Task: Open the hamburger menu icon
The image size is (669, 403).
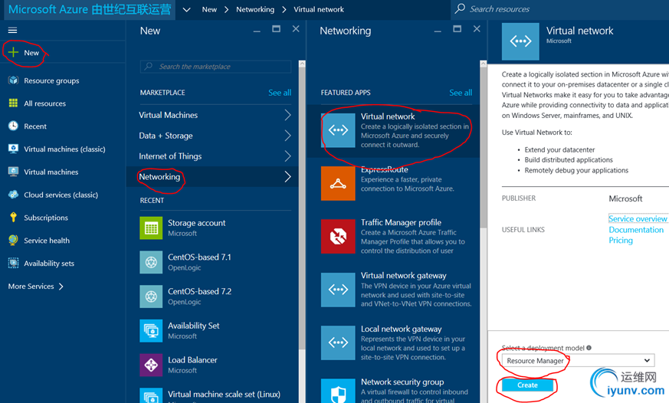Action: pyautogui.click(x=13, y=31)
